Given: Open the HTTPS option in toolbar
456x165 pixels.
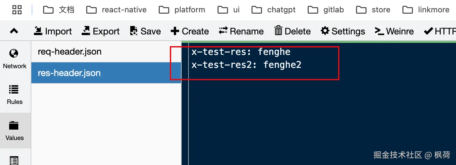Looking at the screenshot, I should coord(439,31).
